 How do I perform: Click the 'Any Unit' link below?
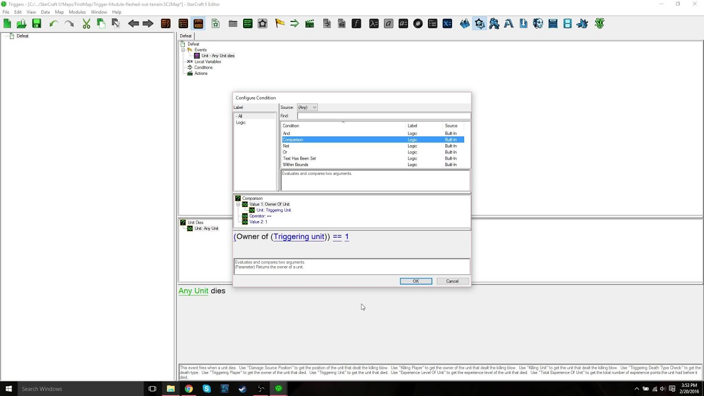pyautogui.click(x=194, y=291)
